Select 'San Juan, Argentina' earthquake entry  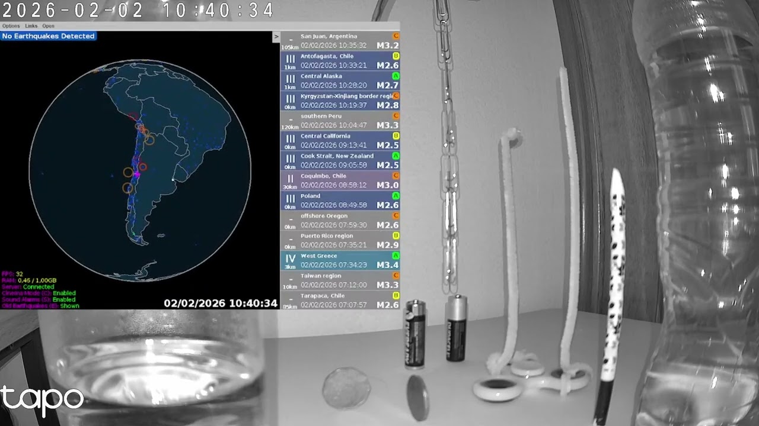point(340,41)
